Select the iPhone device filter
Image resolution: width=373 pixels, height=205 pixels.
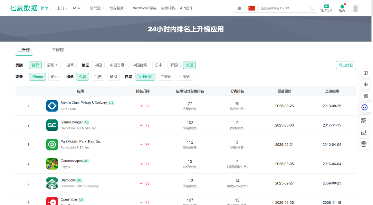pyautogui.click(x=37, y=77)
